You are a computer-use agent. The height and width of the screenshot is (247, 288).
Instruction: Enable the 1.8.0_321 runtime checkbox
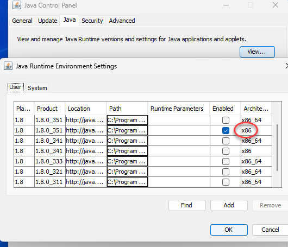click(226, 172)
